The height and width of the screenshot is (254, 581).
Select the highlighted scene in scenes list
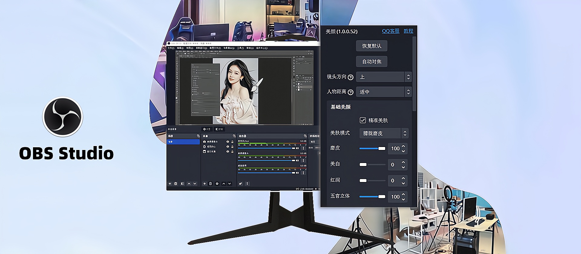pyautogui.click(x=183, y=142)
